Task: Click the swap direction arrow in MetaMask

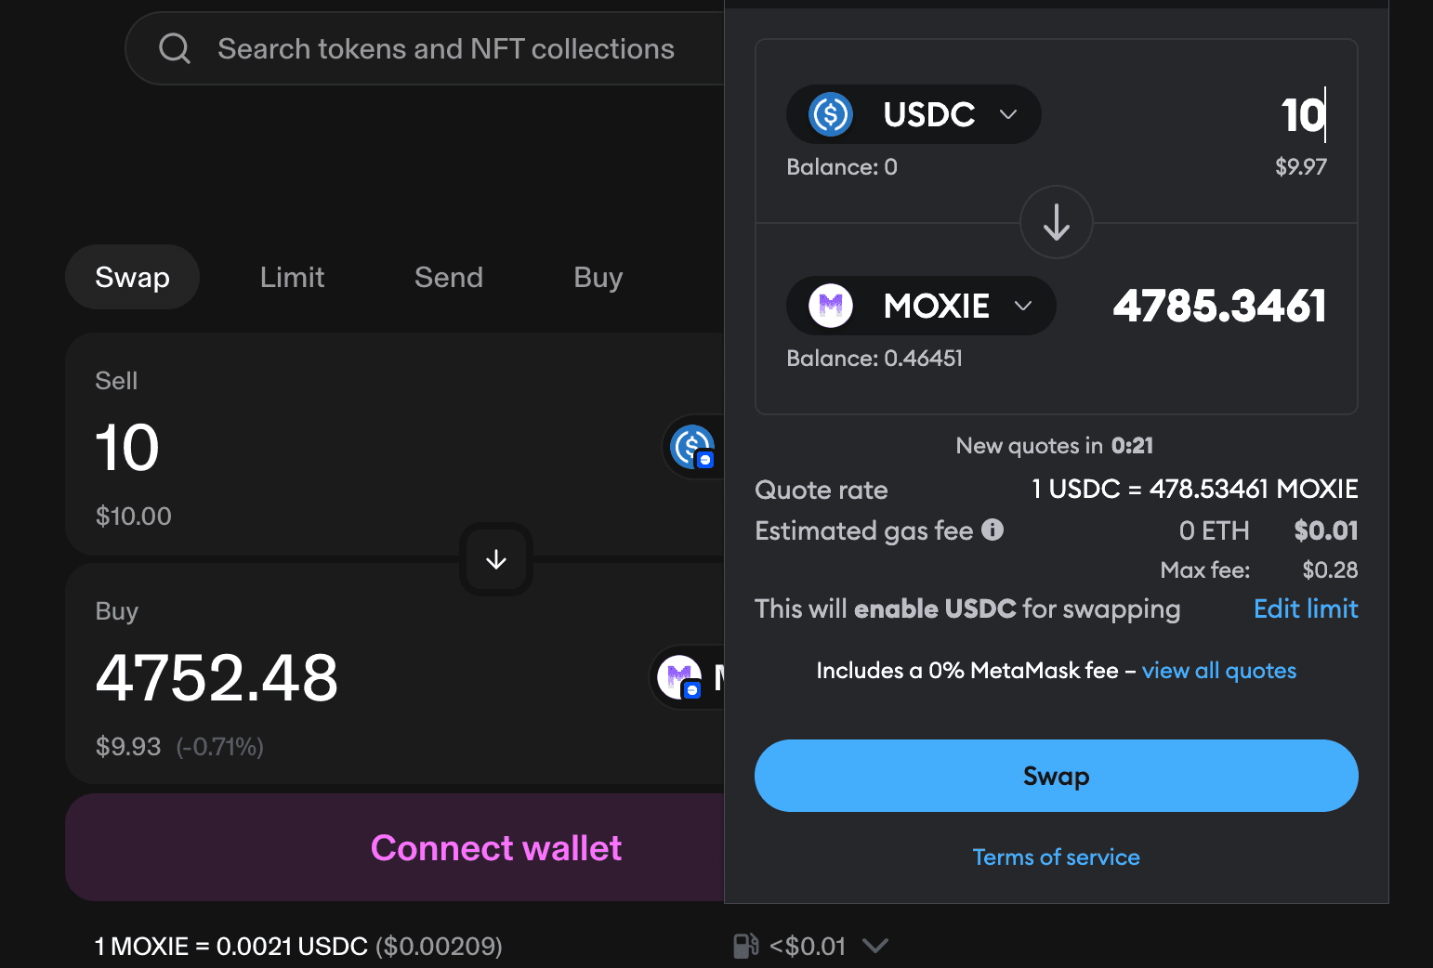Action: click(x=1056, y=223)
